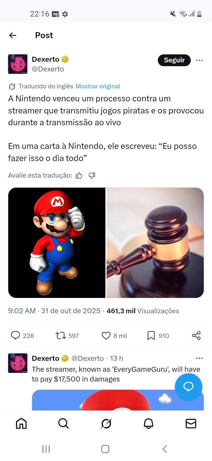
Task: Bookmark the post showing 910 saves
Action: pos(151,336)
